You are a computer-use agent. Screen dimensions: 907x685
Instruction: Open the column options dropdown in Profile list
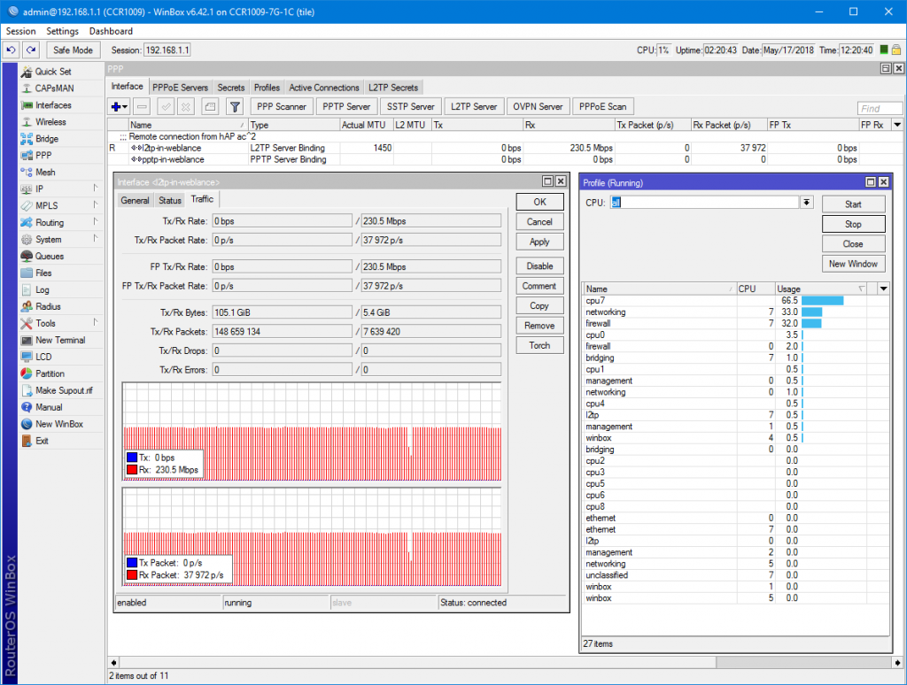[882, 288]
